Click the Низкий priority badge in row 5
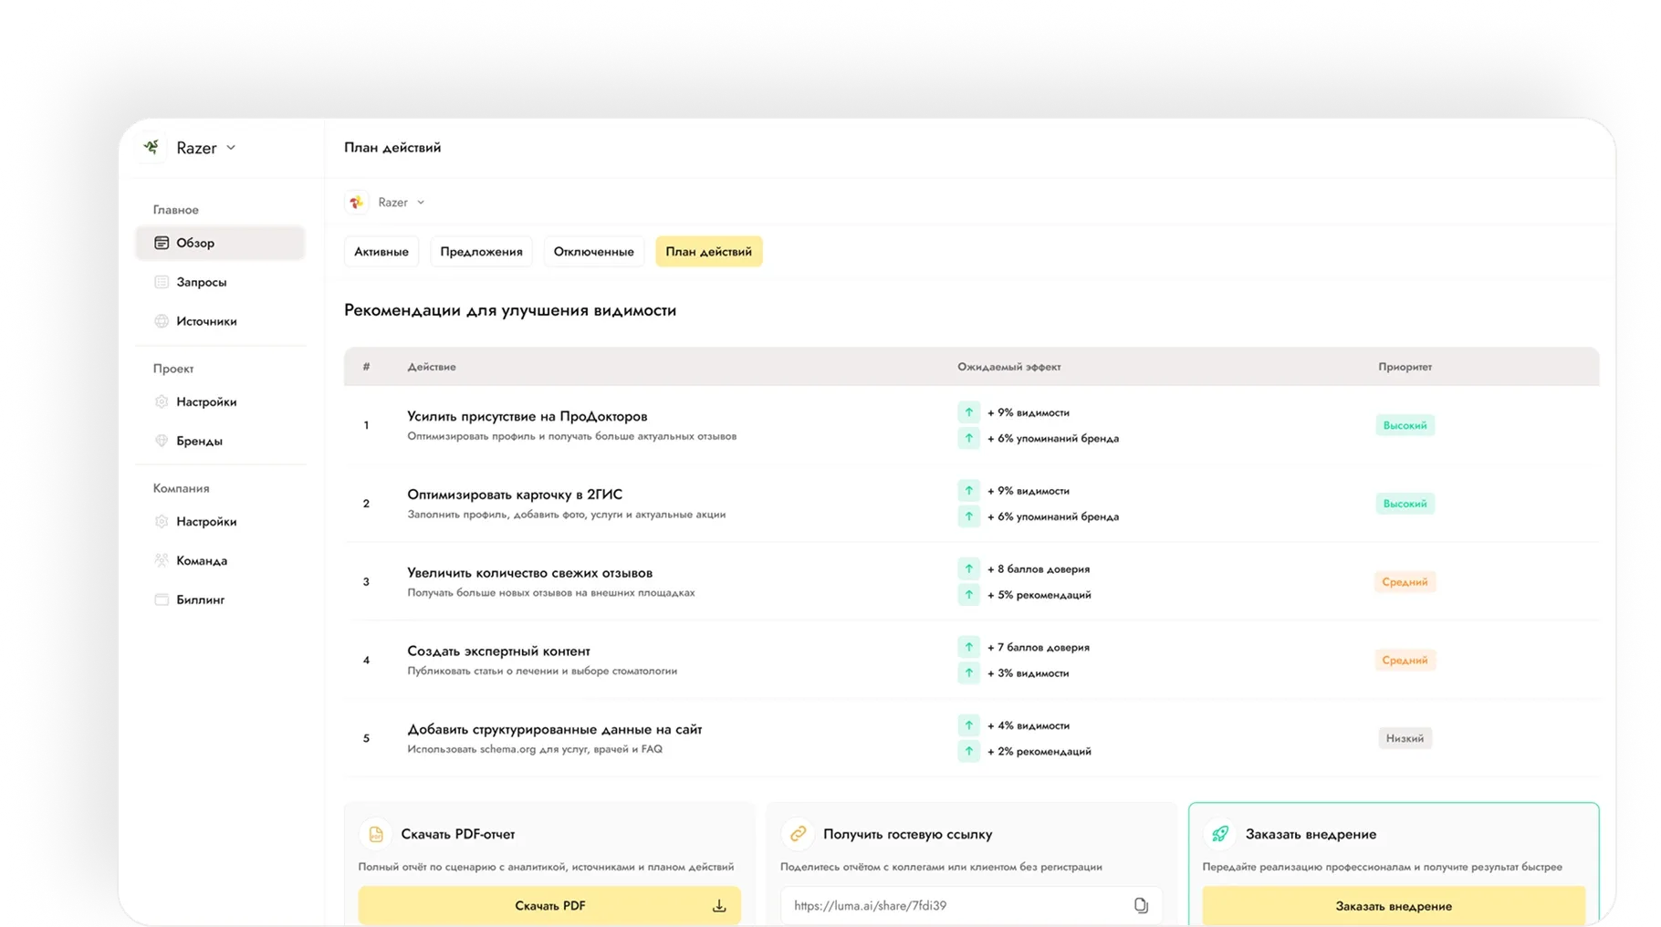The width and height of the screenshot is (1661, 927). click(1405, 739)
